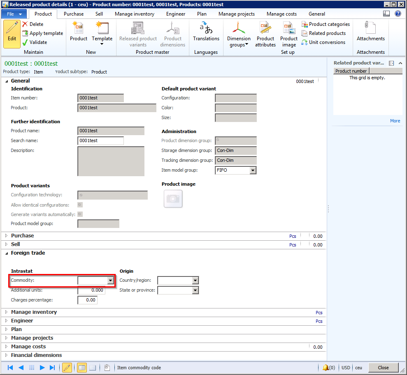Click the Delete red X icon
Image resolution: width=407 pixels, height=375 pixels.
pyautogui.click(x=25, y=24)
